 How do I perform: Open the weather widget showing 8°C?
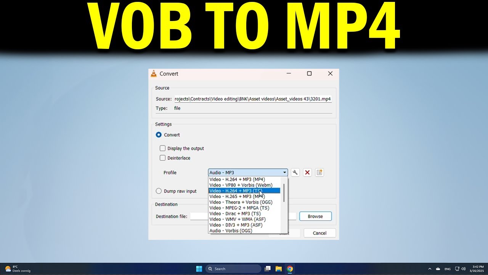pyautogui.click(x=18, y=269)
